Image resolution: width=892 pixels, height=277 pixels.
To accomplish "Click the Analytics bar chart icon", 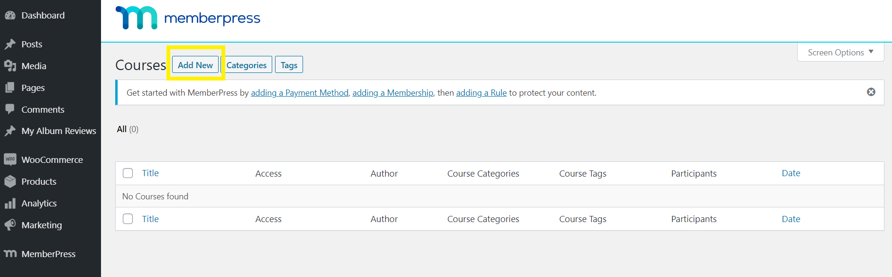I will tap(10, 204).
